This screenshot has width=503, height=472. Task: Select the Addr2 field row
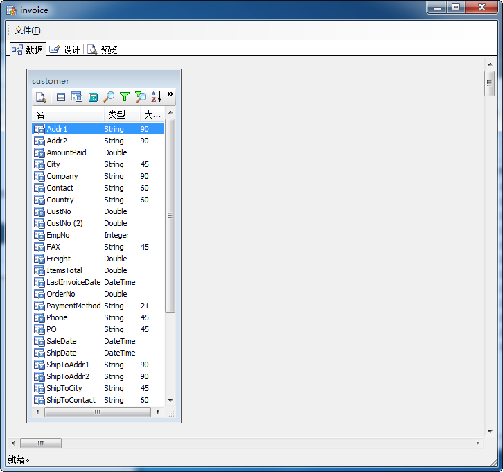point(98,141)
